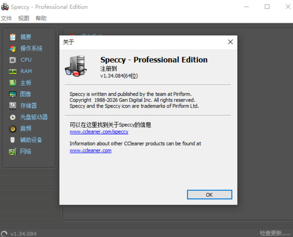Go to 光盘驱动器 section label
293x237 pixels.
[34, 117]
